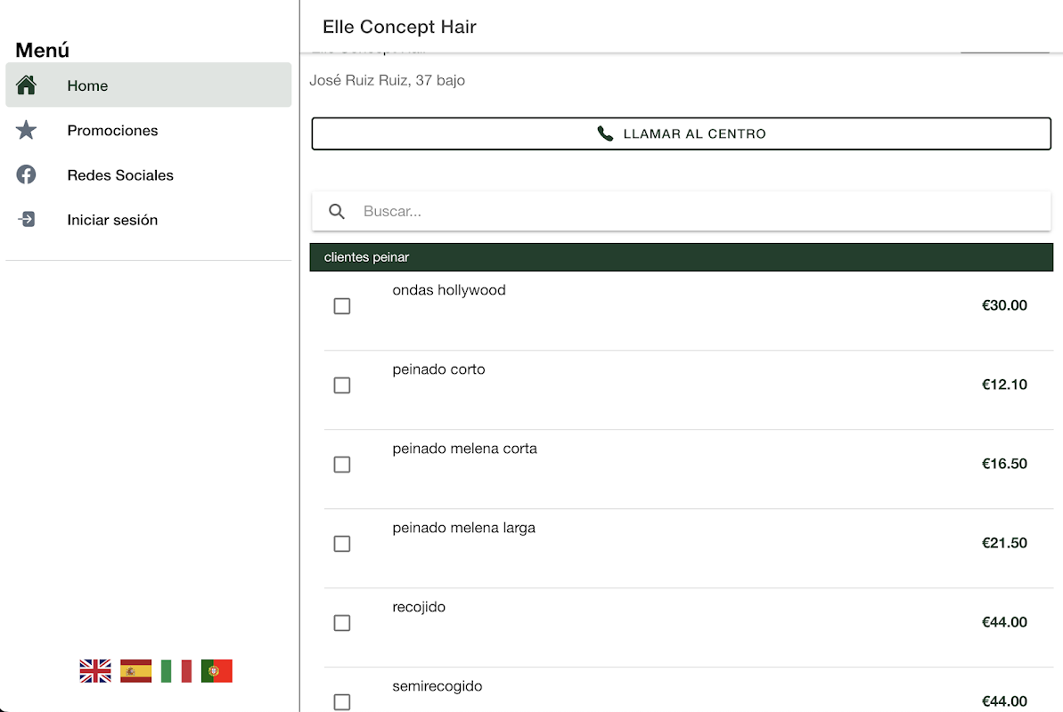
Task: Pick the Portuguese flag language
Action: coord(217,671)
